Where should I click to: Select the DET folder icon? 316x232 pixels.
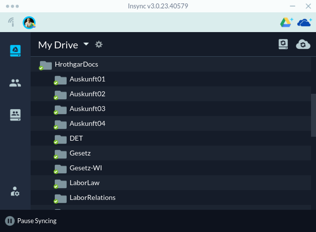(60, 139)
